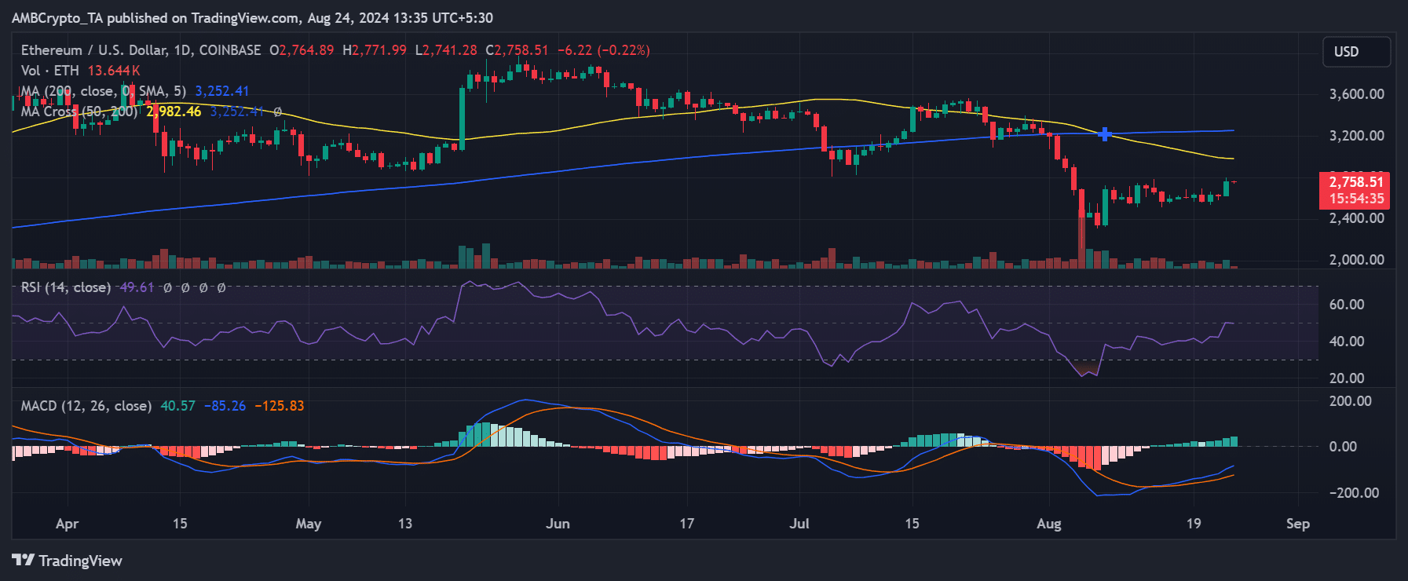Click the candle countdown 15:54:35

click(1356, 199)
